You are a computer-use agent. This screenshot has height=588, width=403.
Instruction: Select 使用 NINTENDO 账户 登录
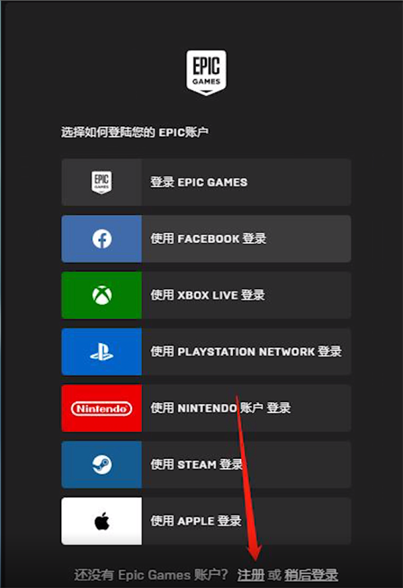(x=206, y=408)
